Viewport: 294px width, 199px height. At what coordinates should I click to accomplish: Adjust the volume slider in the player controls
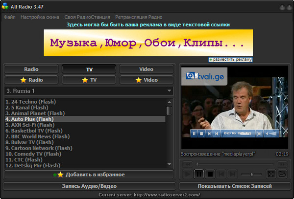click(x=251, y=175)
